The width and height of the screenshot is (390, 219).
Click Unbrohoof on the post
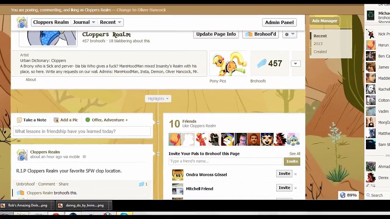25,184
